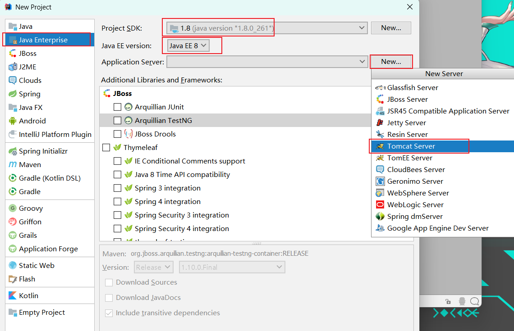Enable the Arquillian JUnit checkbox
The image size is (514, 331).
tap(117, 107)
